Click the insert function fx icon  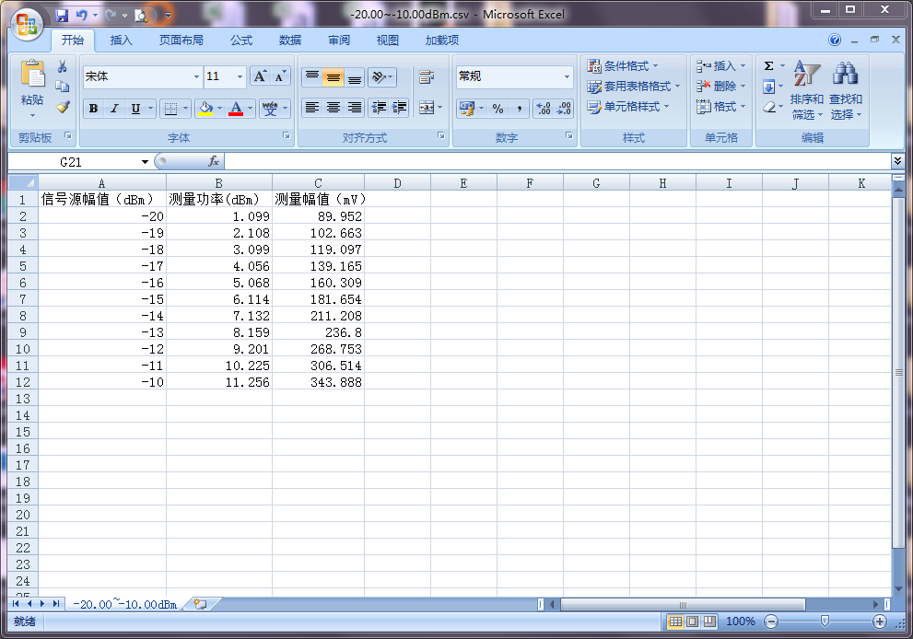[x=213, y=162]
